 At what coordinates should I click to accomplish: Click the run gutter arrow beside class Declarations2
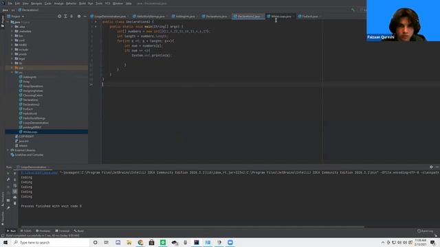(96, 22)
